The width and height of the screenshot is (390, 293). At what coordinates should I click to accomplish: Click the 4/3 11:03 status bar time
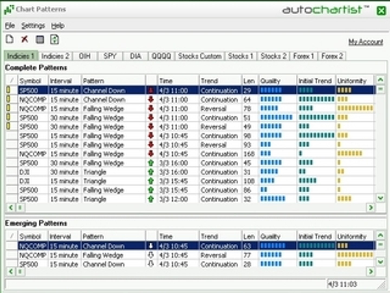[342, 284]
